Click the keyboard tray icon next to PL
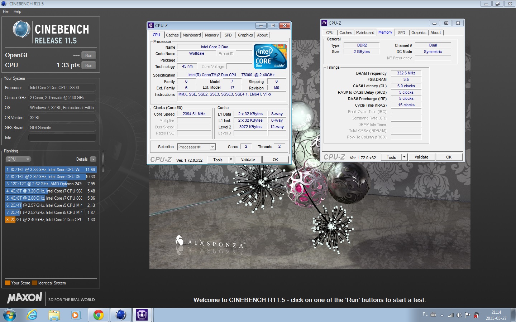This screenshot has width=516, height=322. 433,315
